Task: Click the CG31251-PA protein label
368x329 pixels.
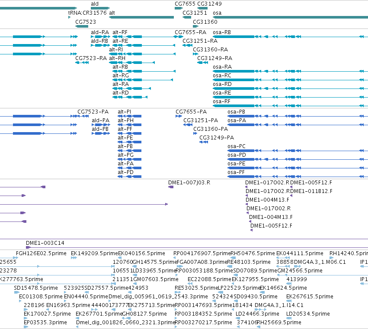Action: point(201,120)
